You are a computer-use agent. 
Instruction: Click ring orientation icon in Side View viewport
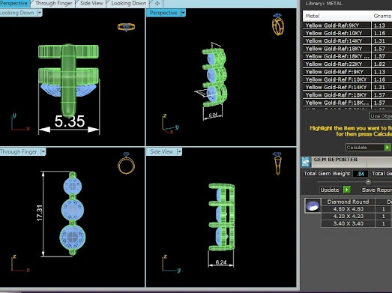pyautogui.click(x=277, y=163)
